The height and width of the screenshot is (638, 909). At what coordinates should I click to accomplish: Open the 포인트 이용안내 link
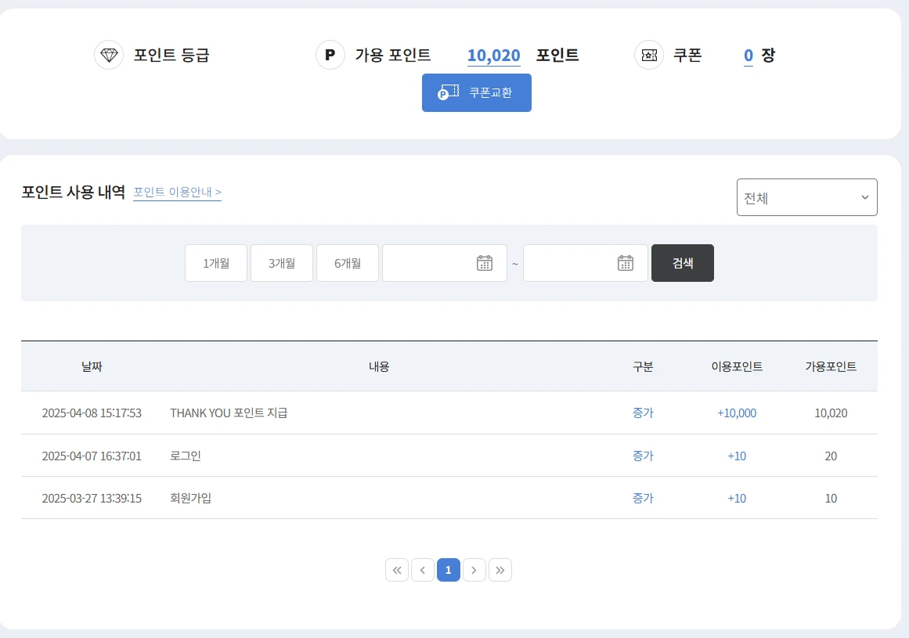click(177, 192)
